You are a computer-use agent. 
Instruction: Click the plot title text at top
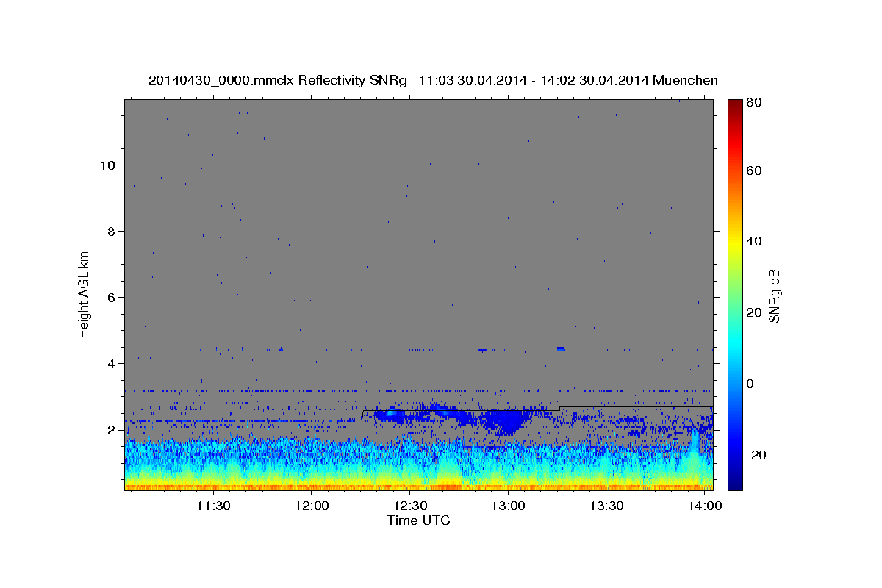(x=433, y=80)
